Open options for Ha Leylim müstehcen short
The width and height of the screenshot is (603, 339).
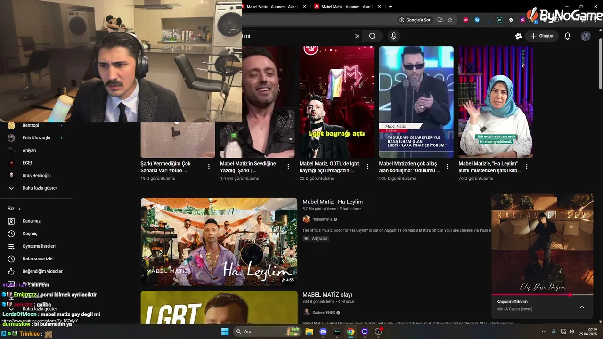coord(527,167)
